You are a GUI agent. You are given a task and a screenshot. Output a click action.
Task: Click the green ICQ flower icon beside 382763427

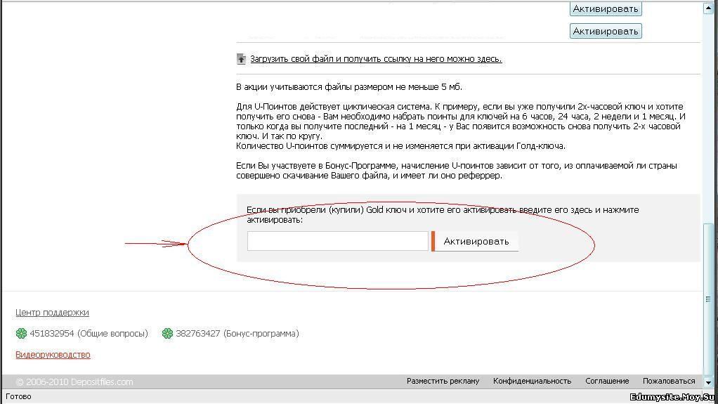[167, 334]
